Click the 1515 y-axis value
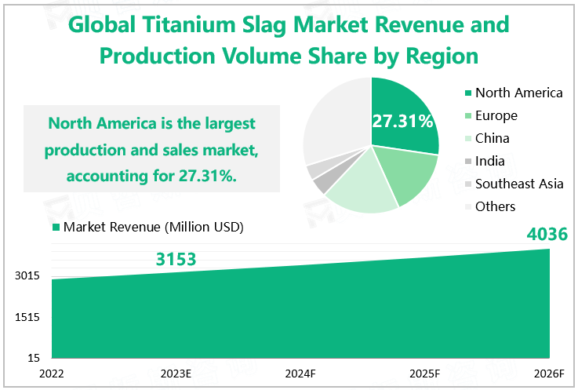The width and height of the screenshot is (578, 390). (29, 317)
